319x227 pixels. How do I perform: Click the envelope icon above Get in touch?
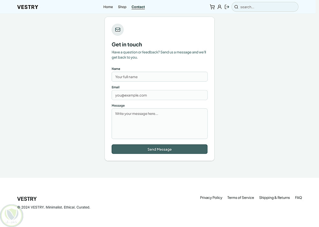(118, 30)
